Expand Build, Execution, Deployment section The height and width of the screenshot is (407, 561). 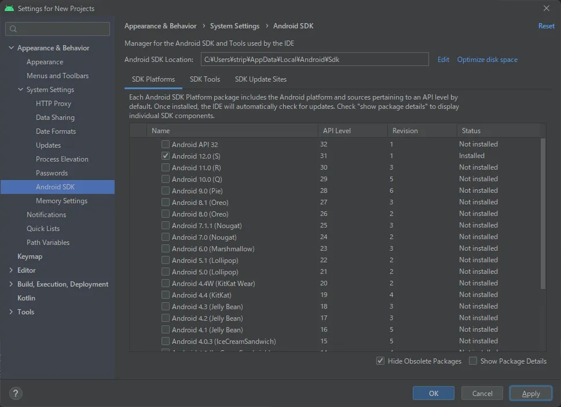pos(11,284)
